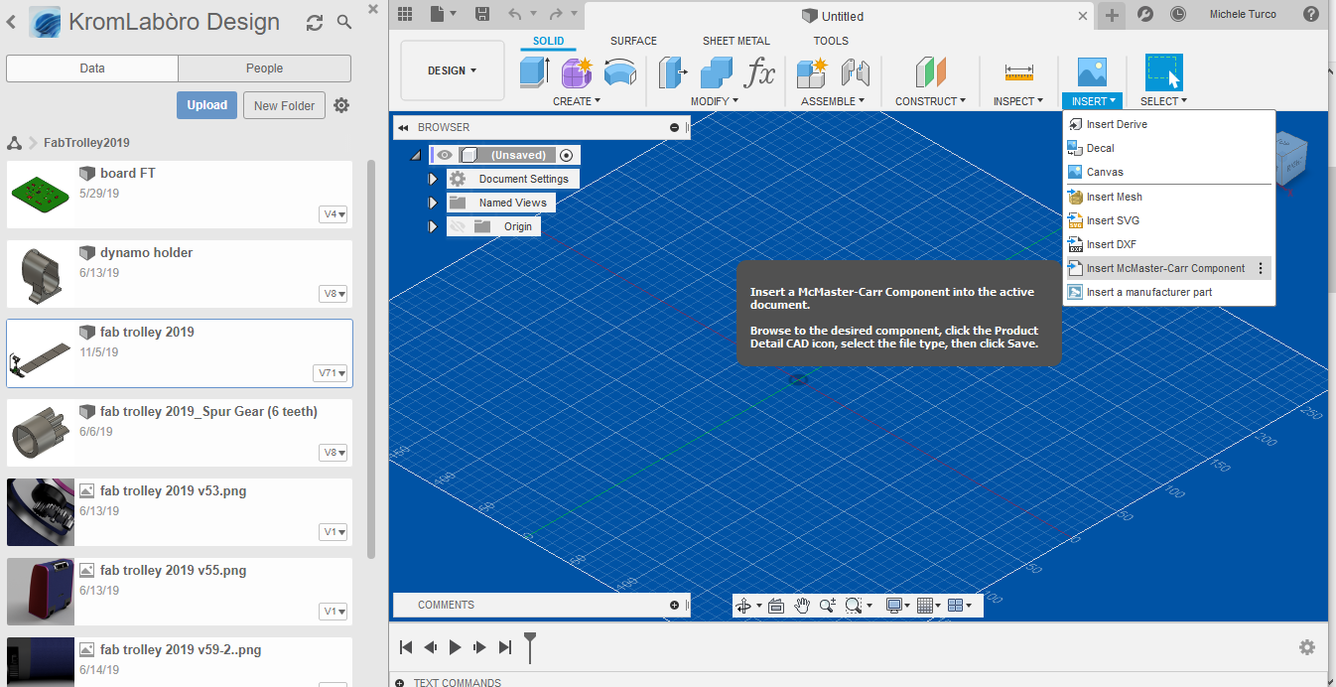Image resolution: width=1336 pixels, height=687 pixels.
Task: Click the Pan hand icon
Action: [x=802, y=606]
